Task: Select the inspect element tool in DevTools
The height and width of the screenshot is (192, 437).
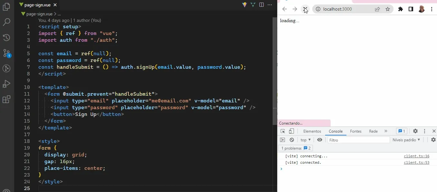Action: coord(282,131)
